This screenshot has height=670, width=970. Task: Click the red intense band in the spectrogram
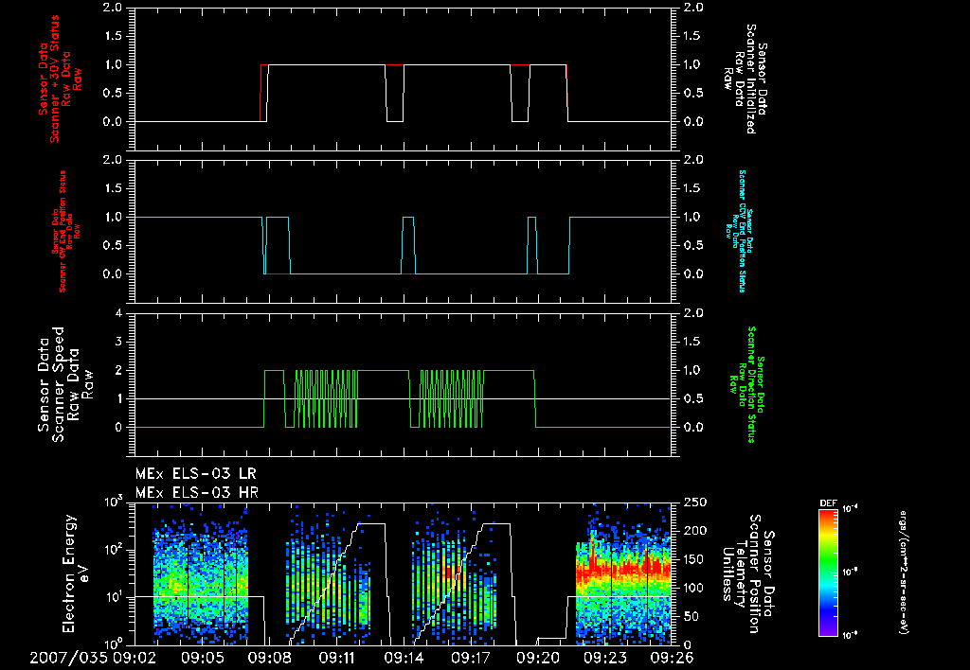pos(623,568)
